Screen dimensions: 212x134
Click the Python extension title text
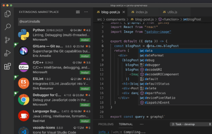(x=39, y=30)
